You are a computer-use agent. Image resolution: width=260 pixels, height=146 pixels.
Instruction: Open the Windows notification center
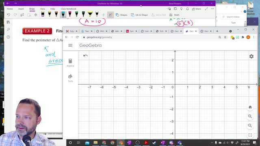(x=255, y=142)
